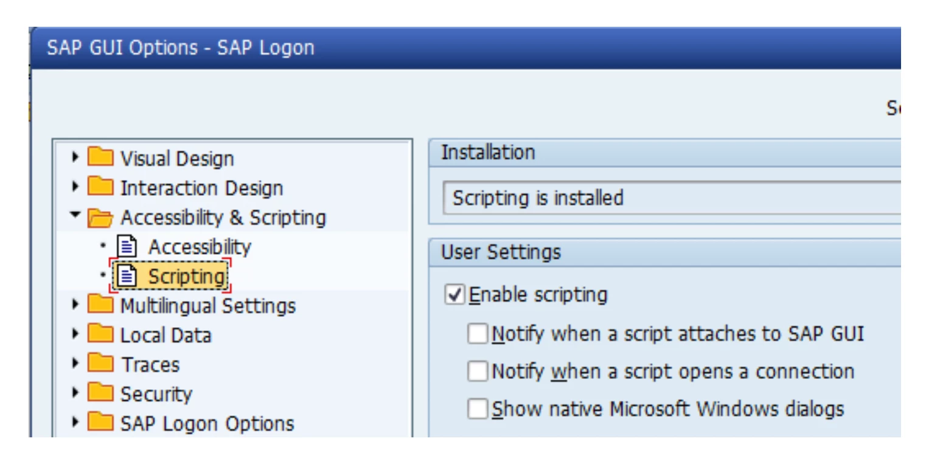
Task: Expand the Multilingual Settings node arrow
Action: [75, 304]
